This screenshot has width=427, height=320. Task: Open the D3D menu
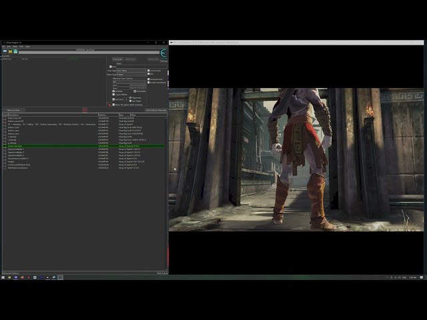(x=21, y=47)
